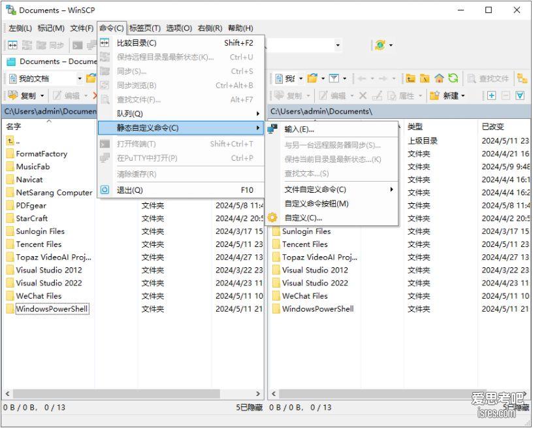Sort right panel by Type (类型) column
The image size is (533, 428).
[440, 127]
